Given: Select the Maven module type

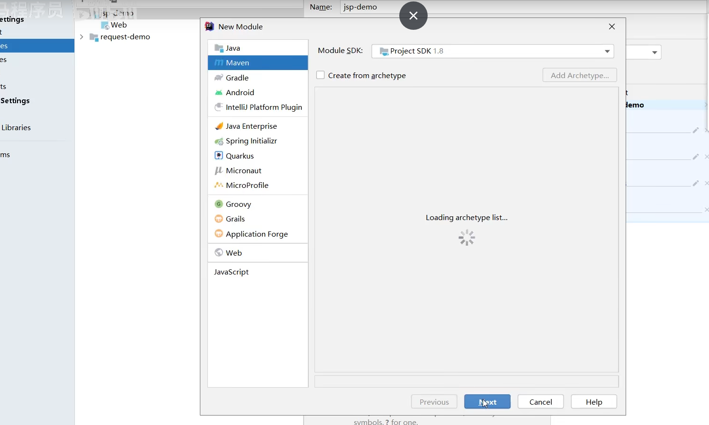Looking at the screenshot, I should [258, 62].
